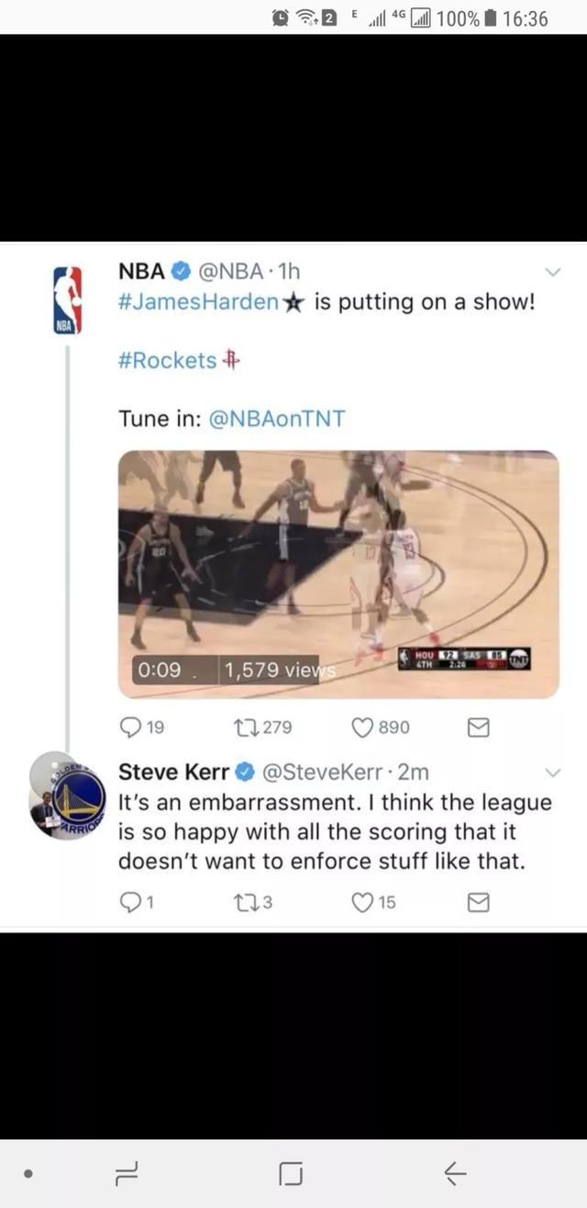Open the #Rockets hashtag link
This screenshot has height=1208, width=587.
(x=168, y=360)
